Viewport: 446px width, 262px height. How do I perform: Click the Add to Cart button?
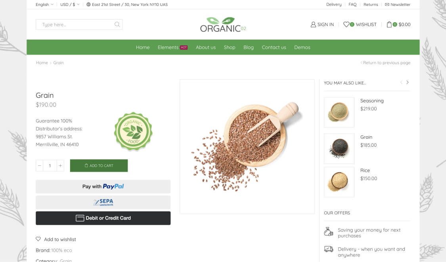coord(99,165)
